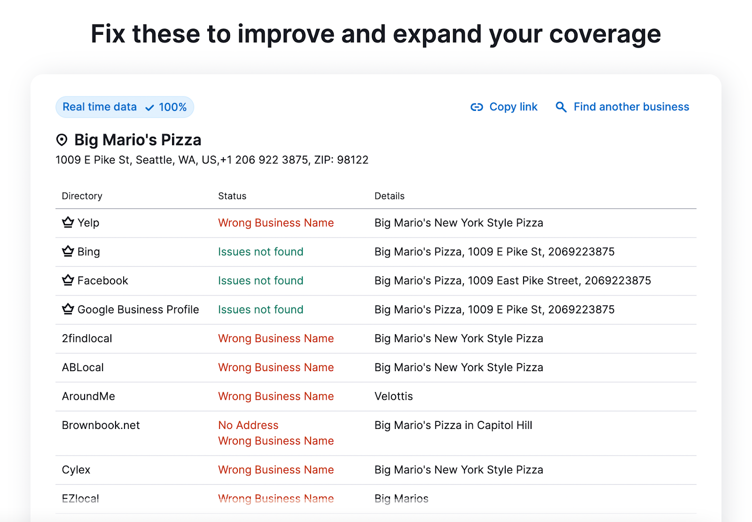Click the Big Mario's Pizza business name heading
Image resolution: width=752 pixels, height=522 pixels.
pos(138,140)
